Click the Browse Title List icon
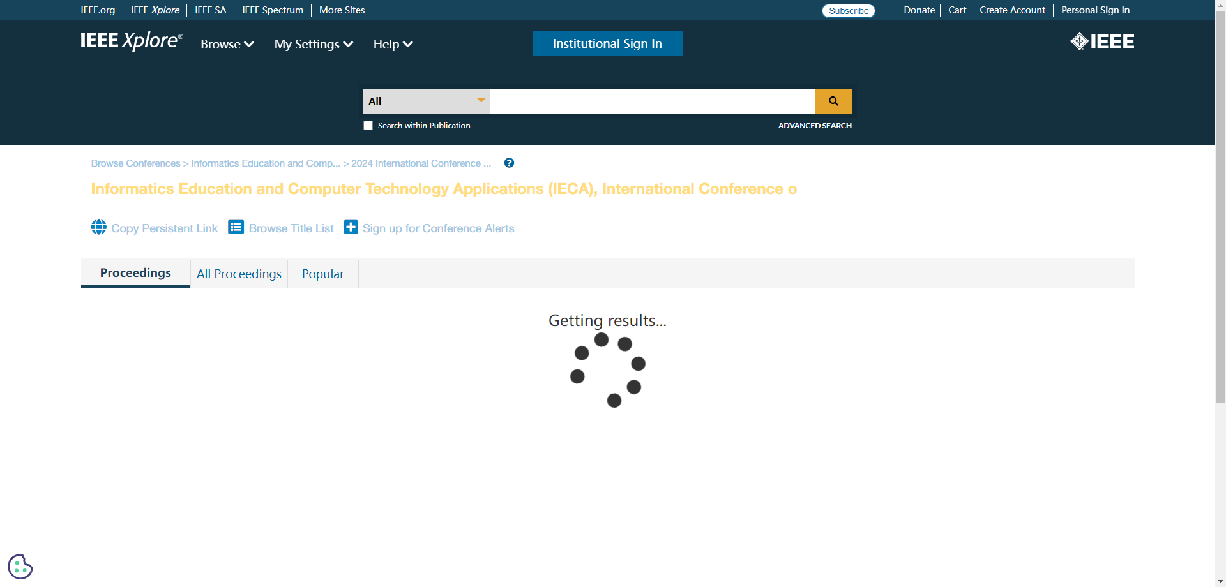The height and width of the screenshot is (587, 1226). coord(236,227)
